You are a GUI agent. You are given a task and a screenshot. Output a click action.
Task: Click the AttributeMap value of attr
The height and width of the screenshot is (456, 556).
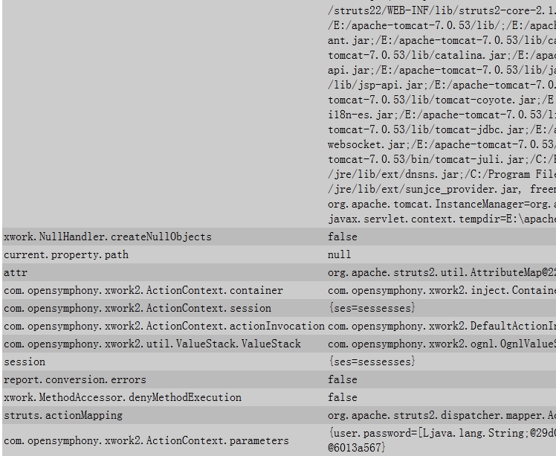[442, 272]
